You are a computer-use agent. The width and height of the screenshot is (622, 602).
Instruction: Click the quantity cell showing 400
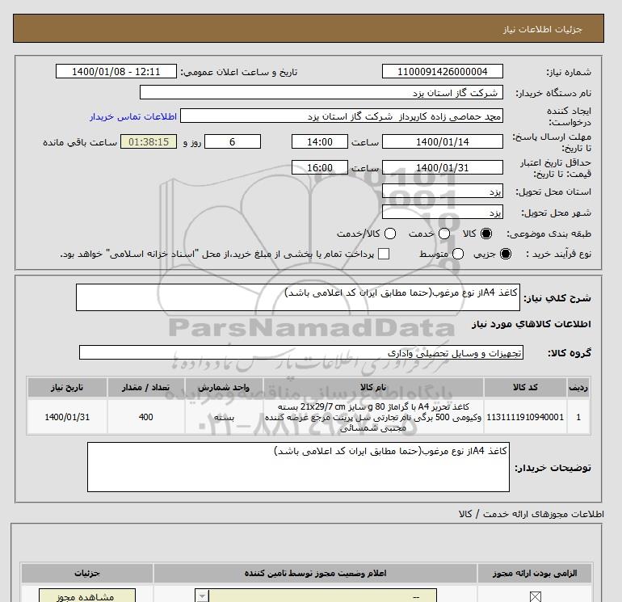pos(145,417)
